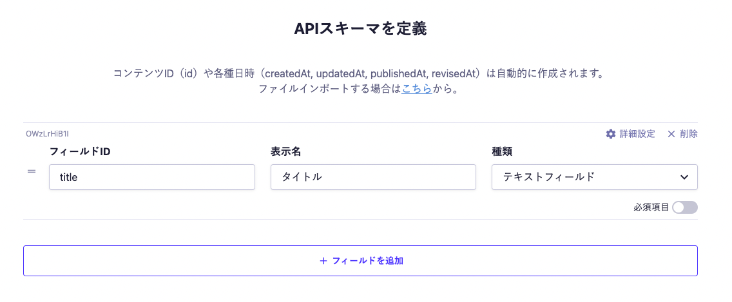Click the plus icon in フィールドを追加
This screenshot has width=732, height=302.
(323, 261)
